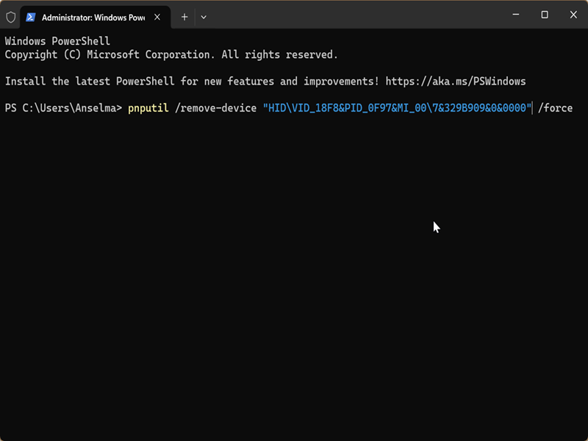588x441 pixels.
Task: Close the Administrator: Windows PowerShell tab
Action: coord(156,16)
